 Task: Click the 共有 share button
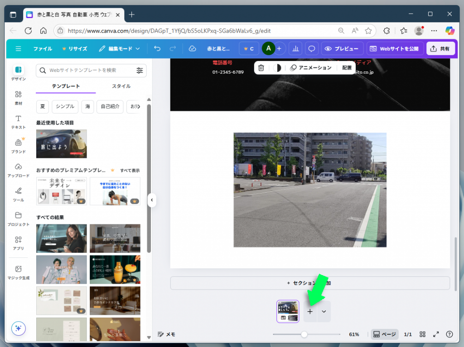point(440,48)
